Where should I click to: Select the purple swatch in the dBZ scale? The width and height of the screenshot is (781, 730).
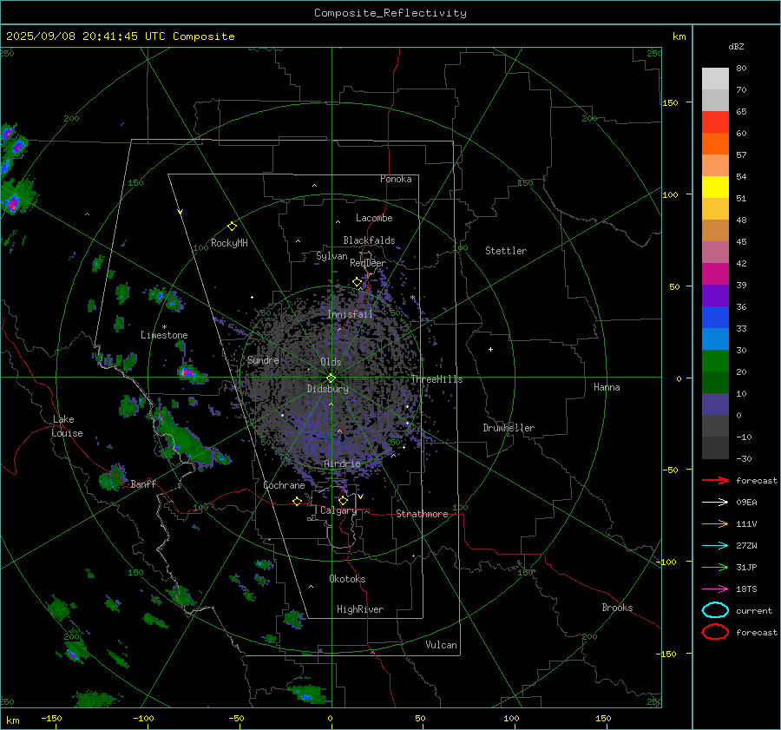(x=715, y=295)
